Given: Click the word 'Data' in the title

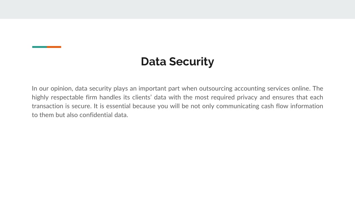Looking at the screenshot, I should 154,61.
